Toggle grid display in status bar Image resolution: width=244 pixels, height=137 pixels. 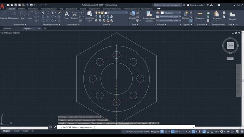pos(162,131)
